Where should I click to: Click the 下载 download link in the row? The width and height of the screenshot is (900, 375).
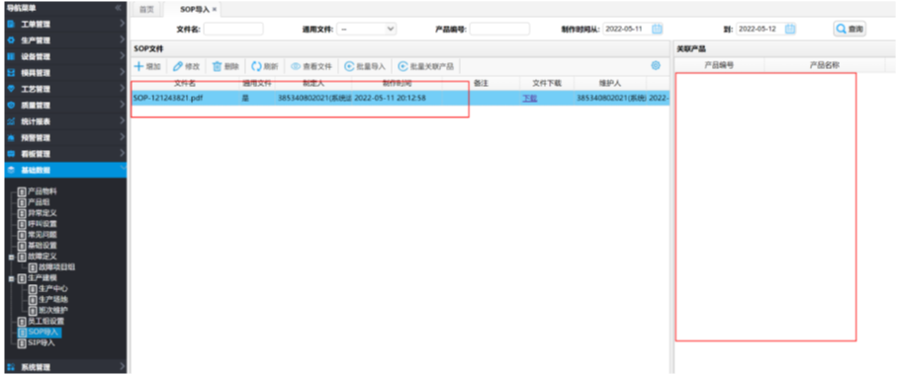tap(529, 98)
